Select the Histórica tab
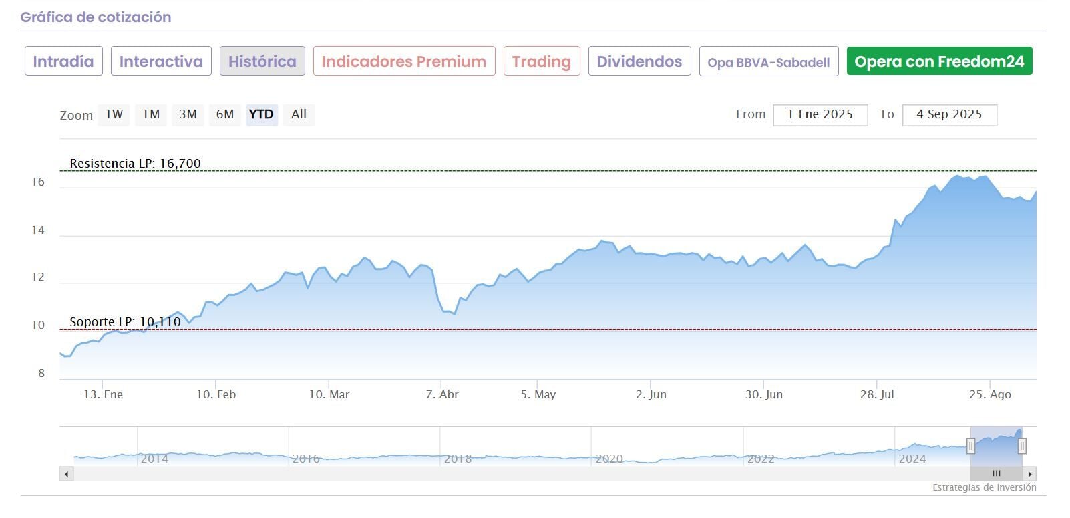This screenshot has height=518, width=1070. click(x=262, y=61)
